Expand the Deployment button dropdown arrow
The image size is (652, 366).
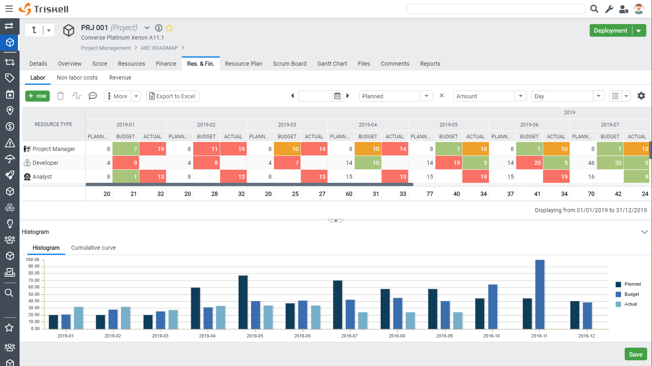[639, 31]
